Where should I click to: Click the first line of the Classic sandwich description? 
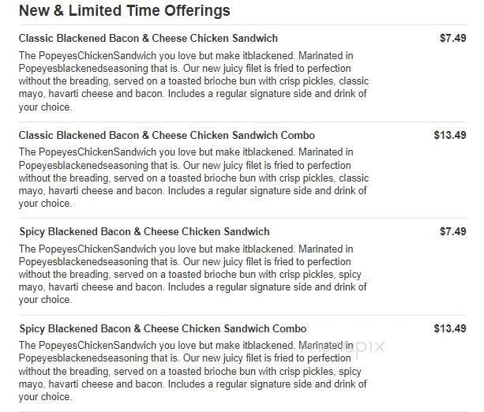186,55
